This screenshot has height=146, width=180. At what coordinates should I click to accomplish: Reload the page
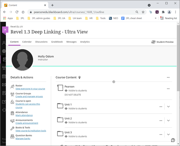[x=17, y=12]
